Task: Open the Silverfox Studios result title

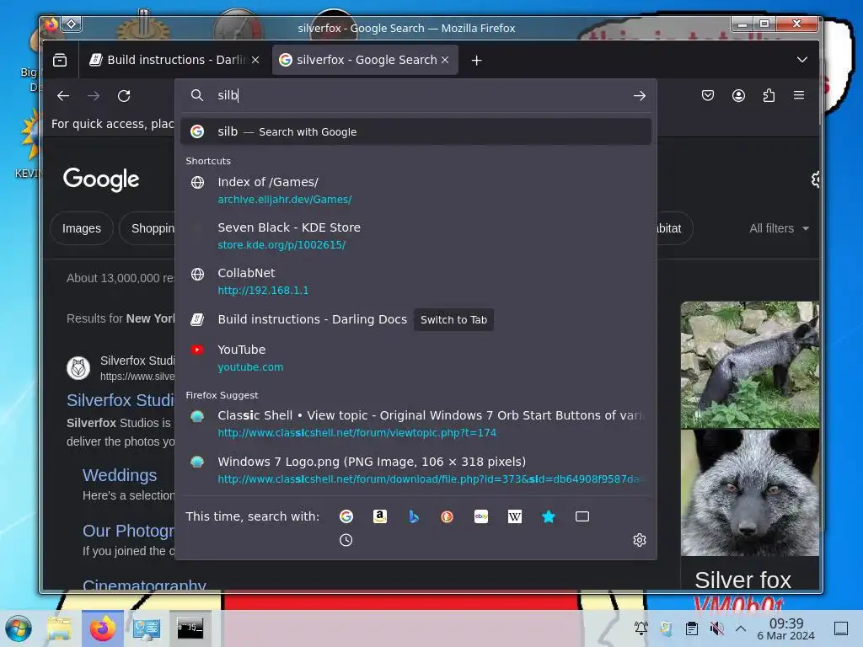Action: click(x=121, y=400)
